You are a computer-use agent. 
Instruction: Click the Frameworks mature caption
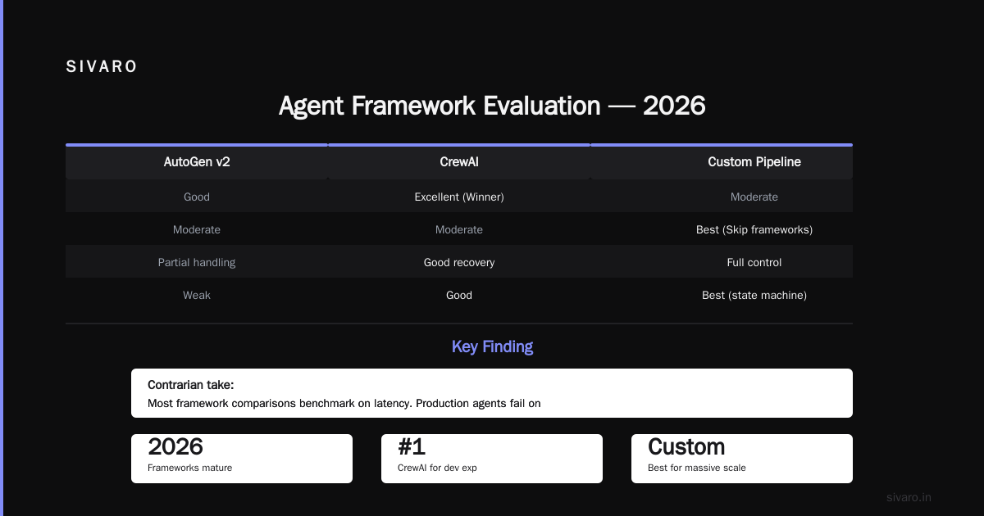pos(189,468)
